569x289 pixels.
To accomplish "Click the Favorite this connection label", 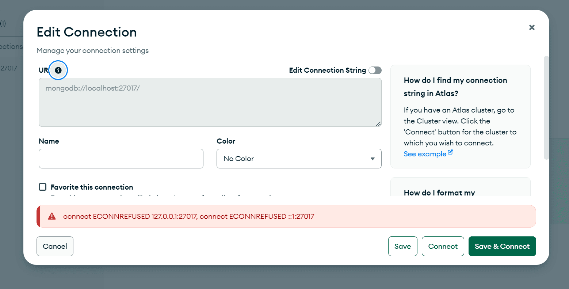I will tap(92, 187).
